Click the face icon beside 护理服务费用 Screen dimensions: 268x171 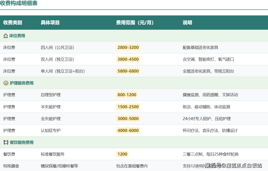(x=5, y=83)
